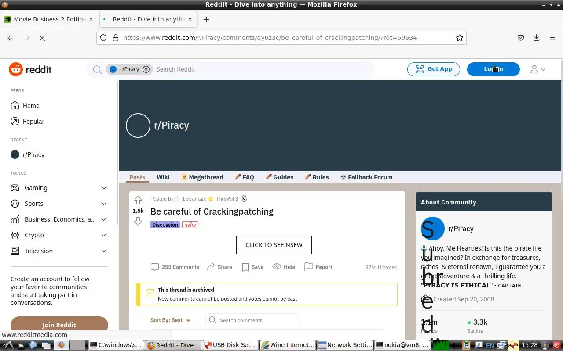Save the post

coord(252,267)
